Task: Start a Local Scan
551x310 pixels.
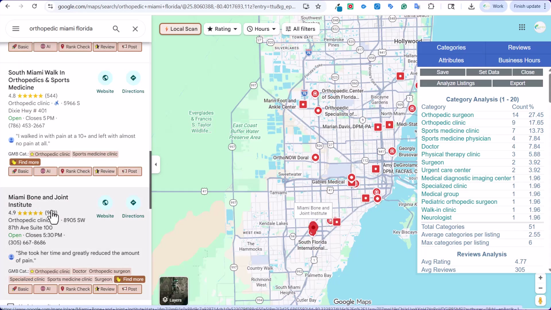Action: coord(181,29)
